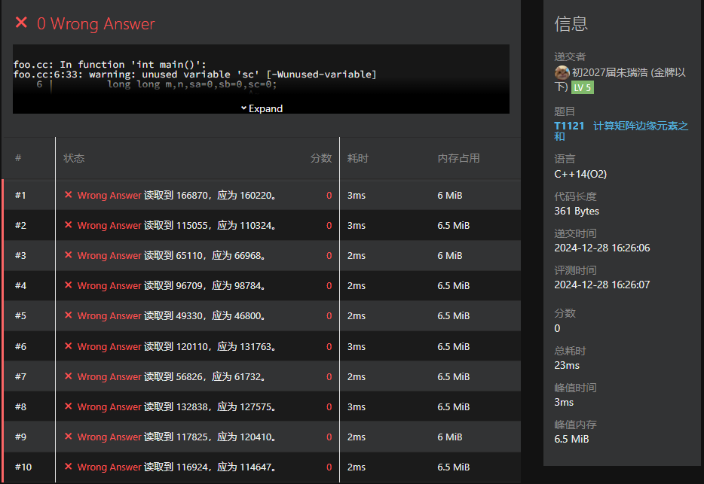Viewport: 704px width, 484px height.
Task: Click the 内存占用 column header
Action: (458, 158)
